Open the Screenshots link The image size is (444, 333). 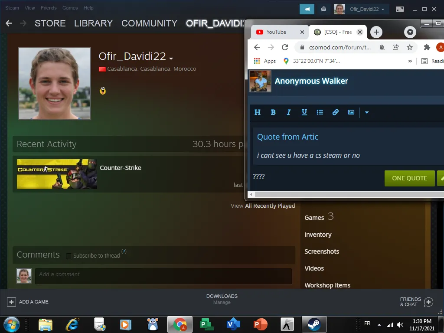(x=322, y=251)
